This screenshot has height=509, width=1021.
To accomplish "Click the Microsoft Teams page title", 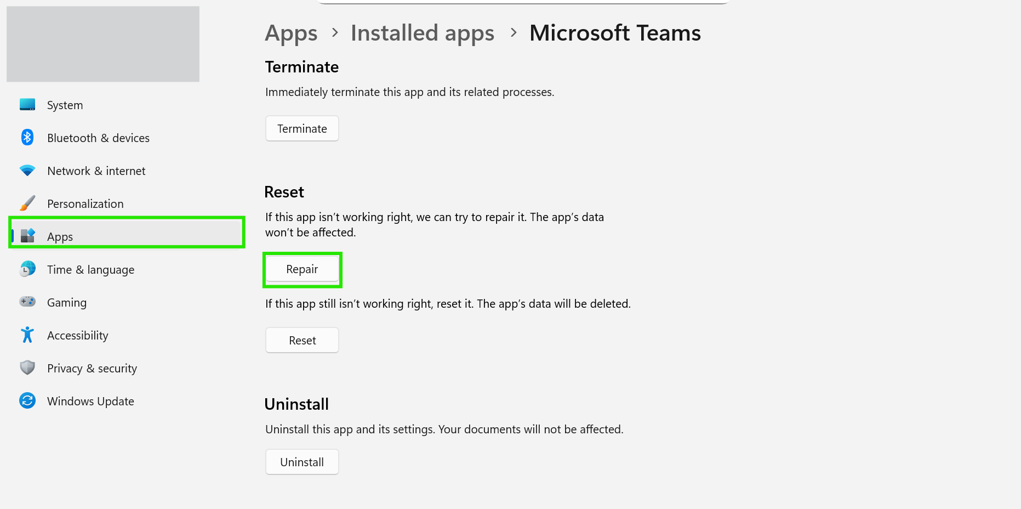I will pos(615,33).
